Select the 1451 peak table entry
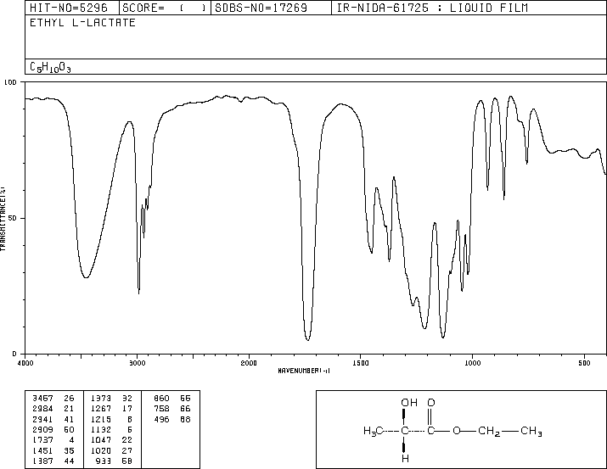The height and width of the screenshot is (469, 607). (53, 450)
